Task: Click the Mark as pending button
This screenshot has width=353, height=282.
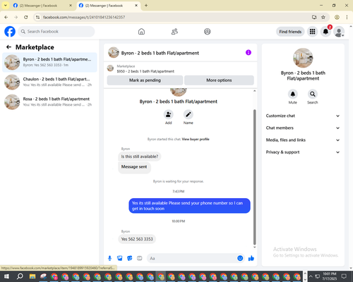Action: (x=145, y=80)
